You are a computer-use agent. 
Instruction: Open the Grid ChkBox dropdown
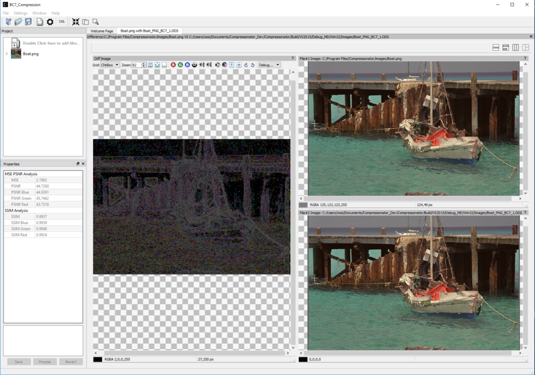pyautogui.click(x=110, y=65)
